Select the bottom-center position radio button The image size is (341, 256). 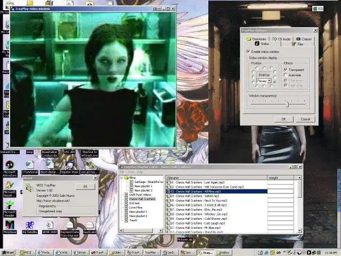pos(264,86)
